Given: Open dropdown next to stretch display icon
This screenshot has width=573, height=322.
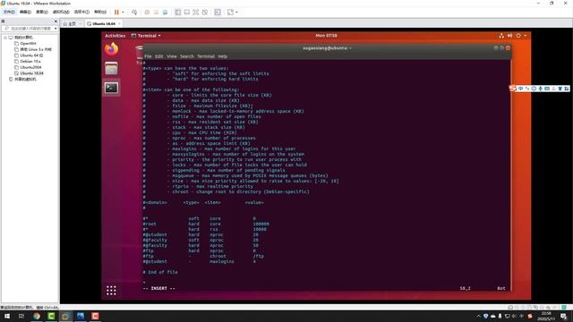Looking at the screenshot, I should pos(236,12).
